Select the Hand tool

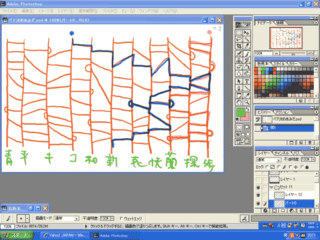pos(239,102)
